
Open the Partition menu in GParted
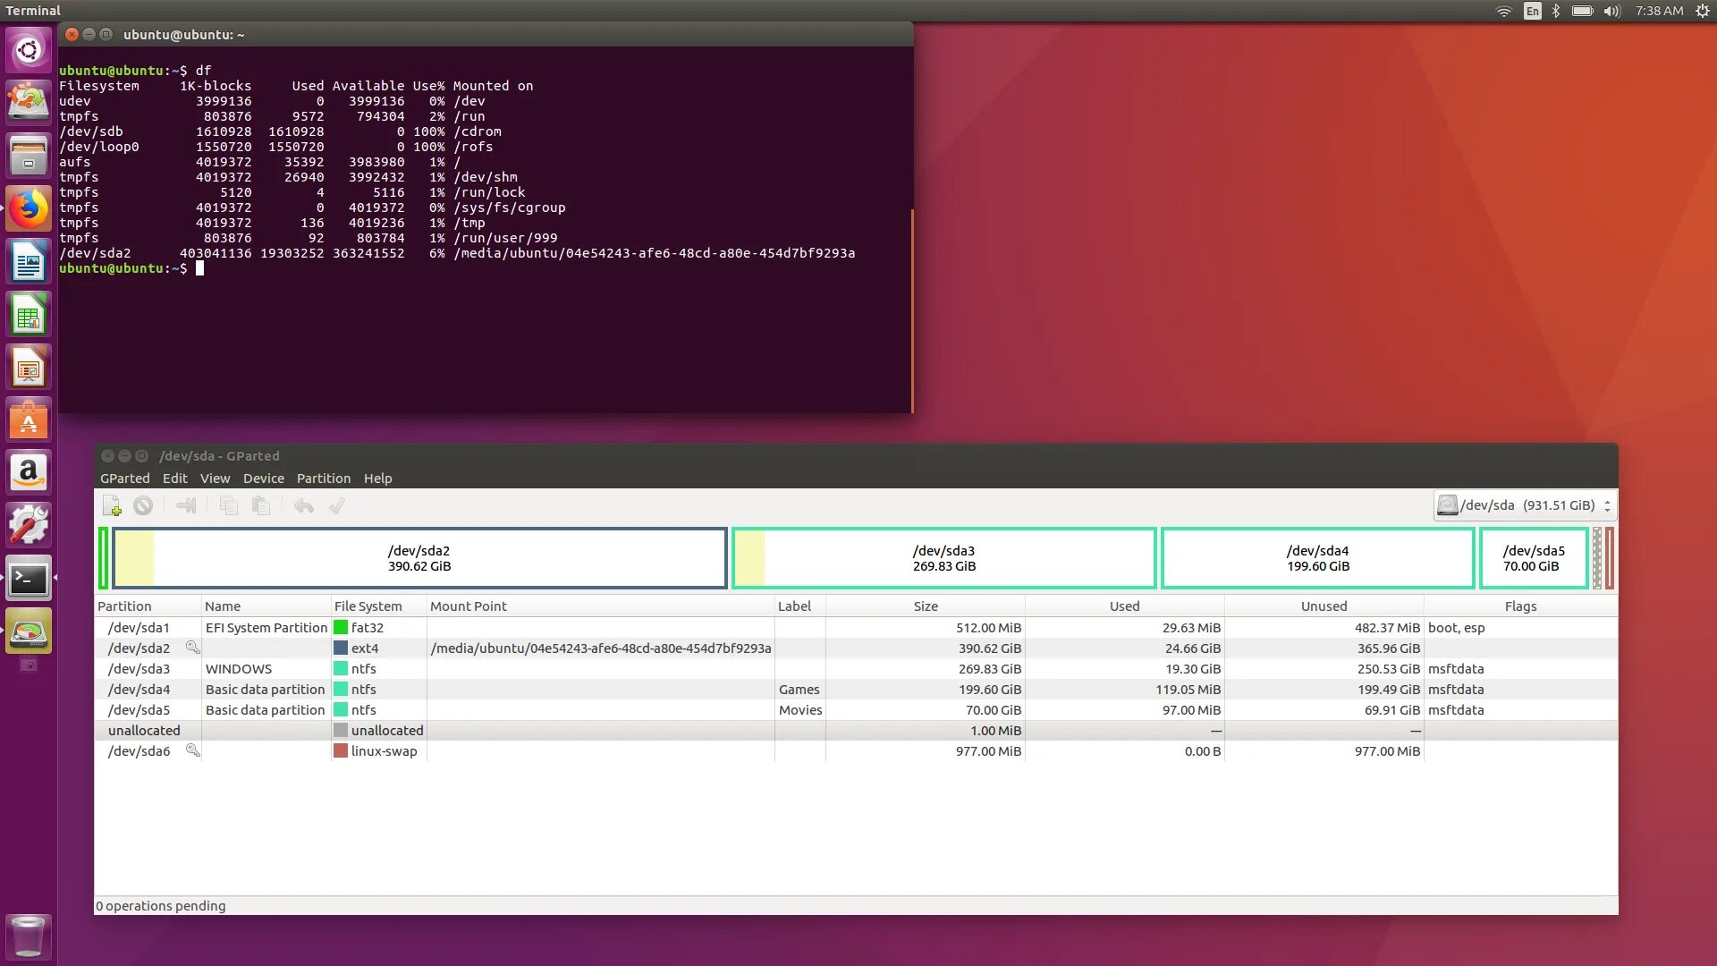pos(323,479)
